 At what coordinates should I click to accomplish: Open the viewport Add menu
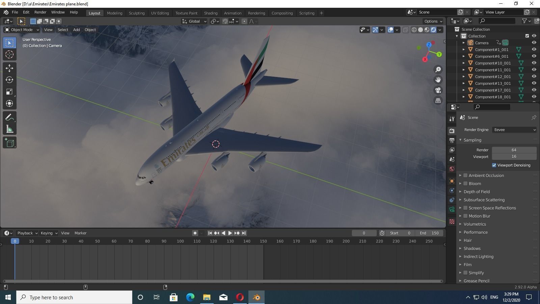click(x=76, y=30)
